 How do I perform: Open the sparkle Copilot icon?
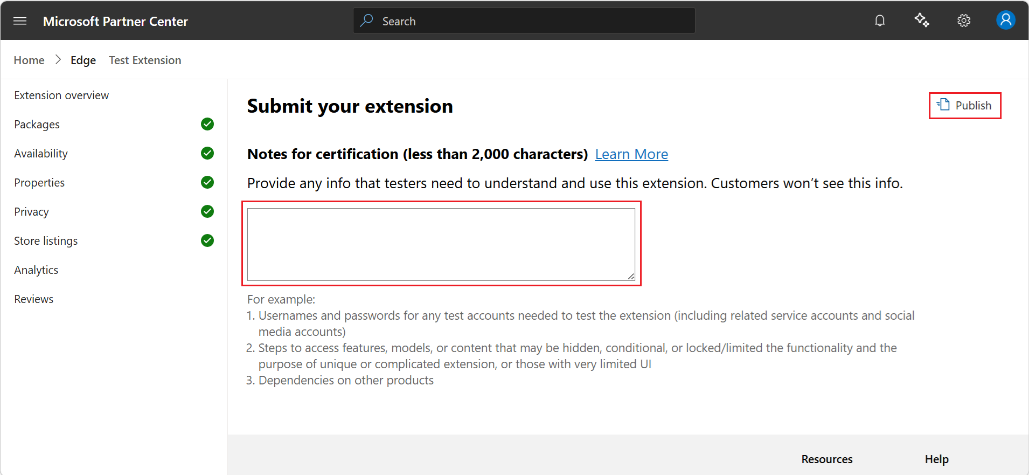click(922, 20)
